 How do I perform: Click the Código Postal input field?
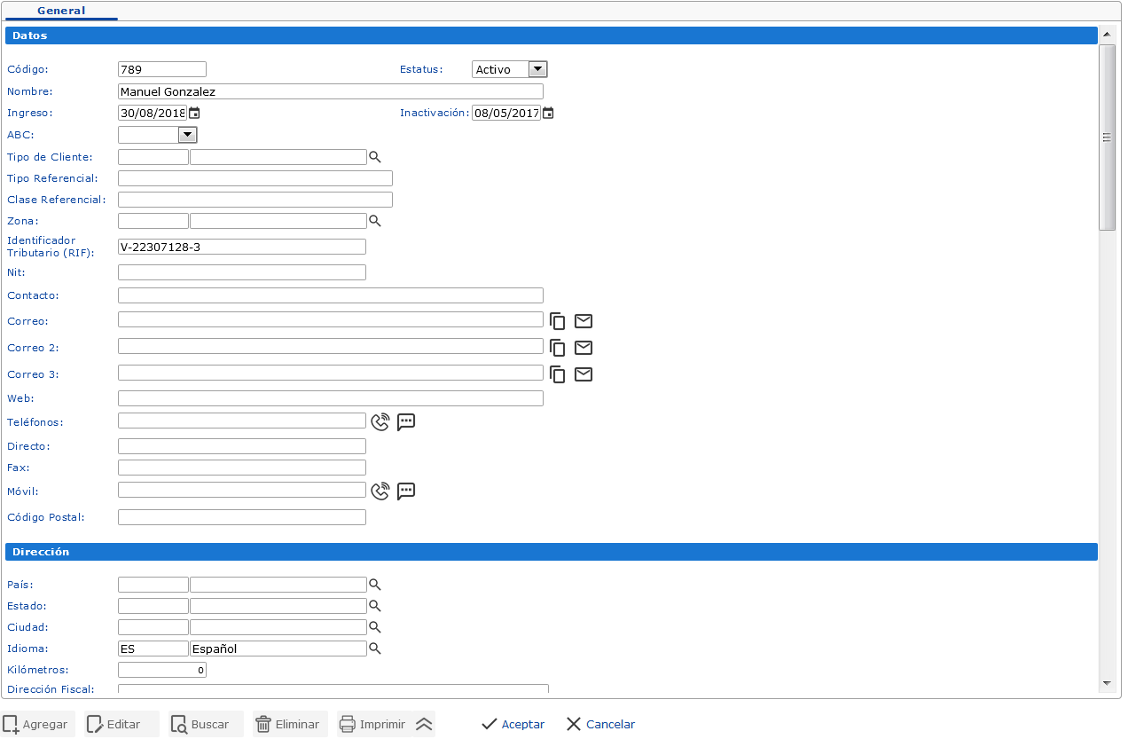pos(242,517)
